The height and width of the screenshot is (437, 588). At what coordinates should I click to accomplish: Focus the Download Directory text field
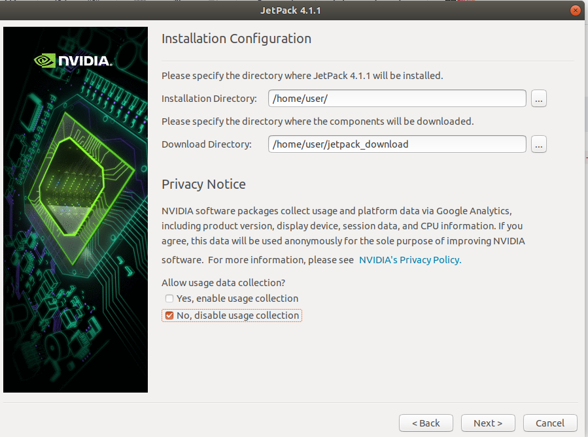click(x=396, y=144)
